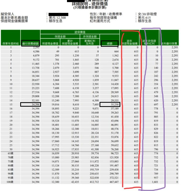Screen dimensions: 181x191
Task: Click the 90歲 accumulated reserve '36,285'
Action: (x=75, y=174)
